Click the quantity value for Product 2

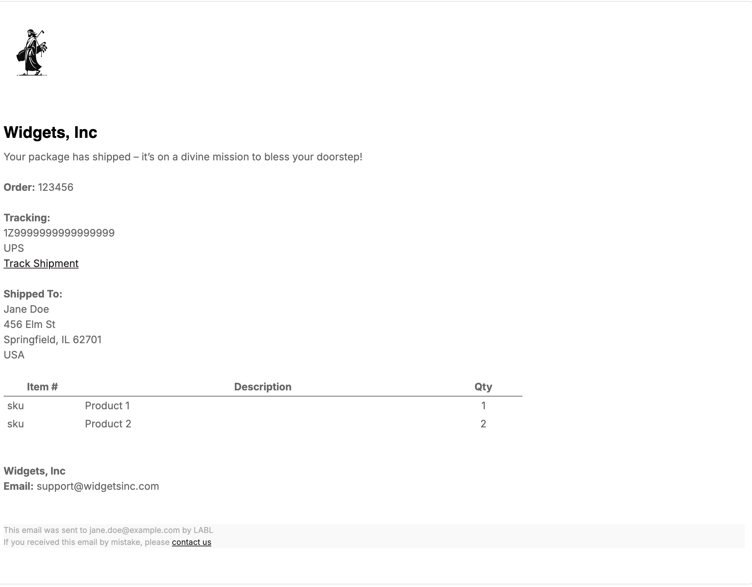click(483, 424)
